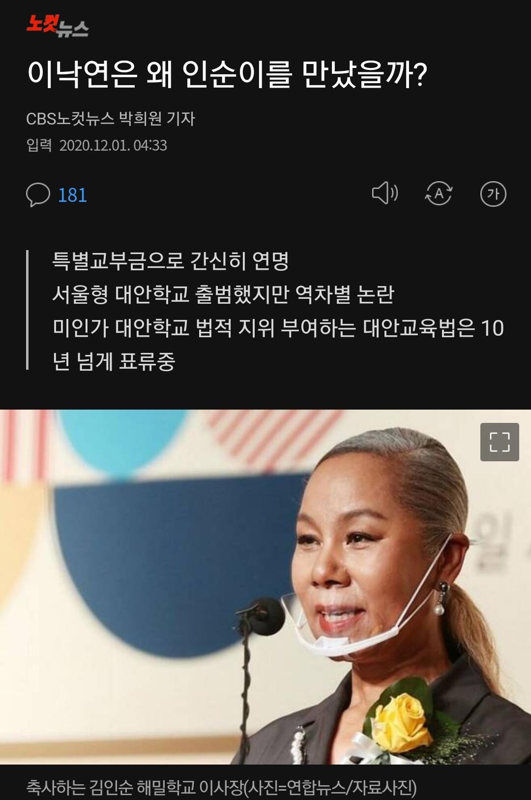Open reporter byline CBS노컷뉴스 박희원 기자

(111, 119)
